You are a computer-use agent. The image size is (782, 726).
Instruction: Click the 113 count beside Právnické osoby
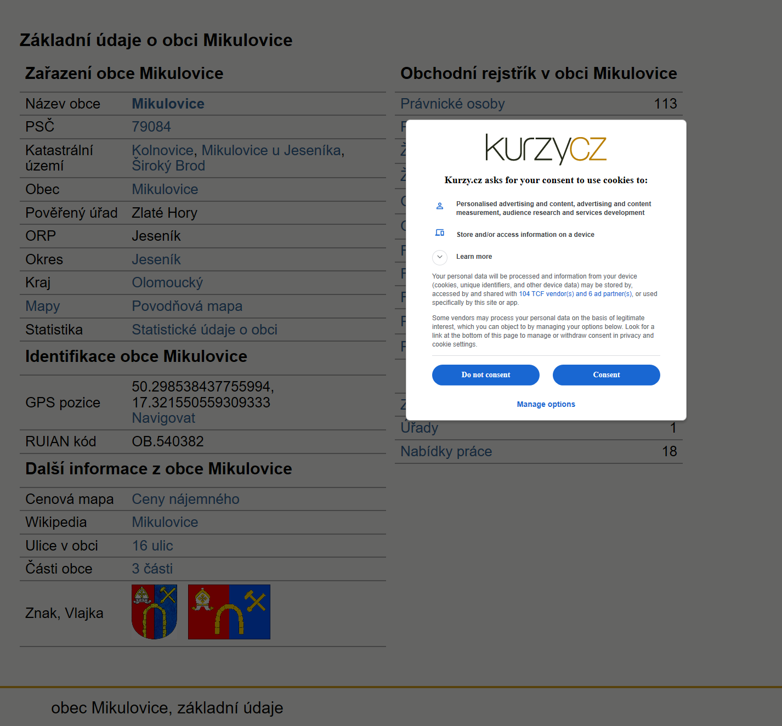(x=665, y=104)
